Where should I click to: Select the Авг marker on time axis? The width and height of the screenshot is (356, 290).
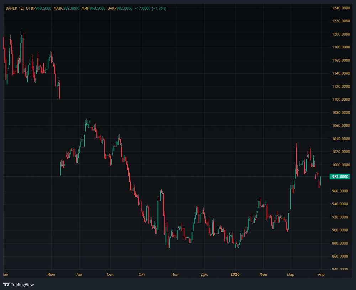80,274
